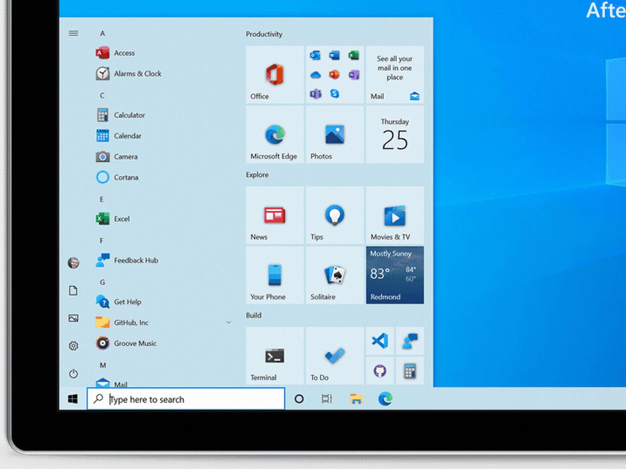Open the Feedback Hub small tile
This screenshot has height=469, width=626.
[410, 341]
